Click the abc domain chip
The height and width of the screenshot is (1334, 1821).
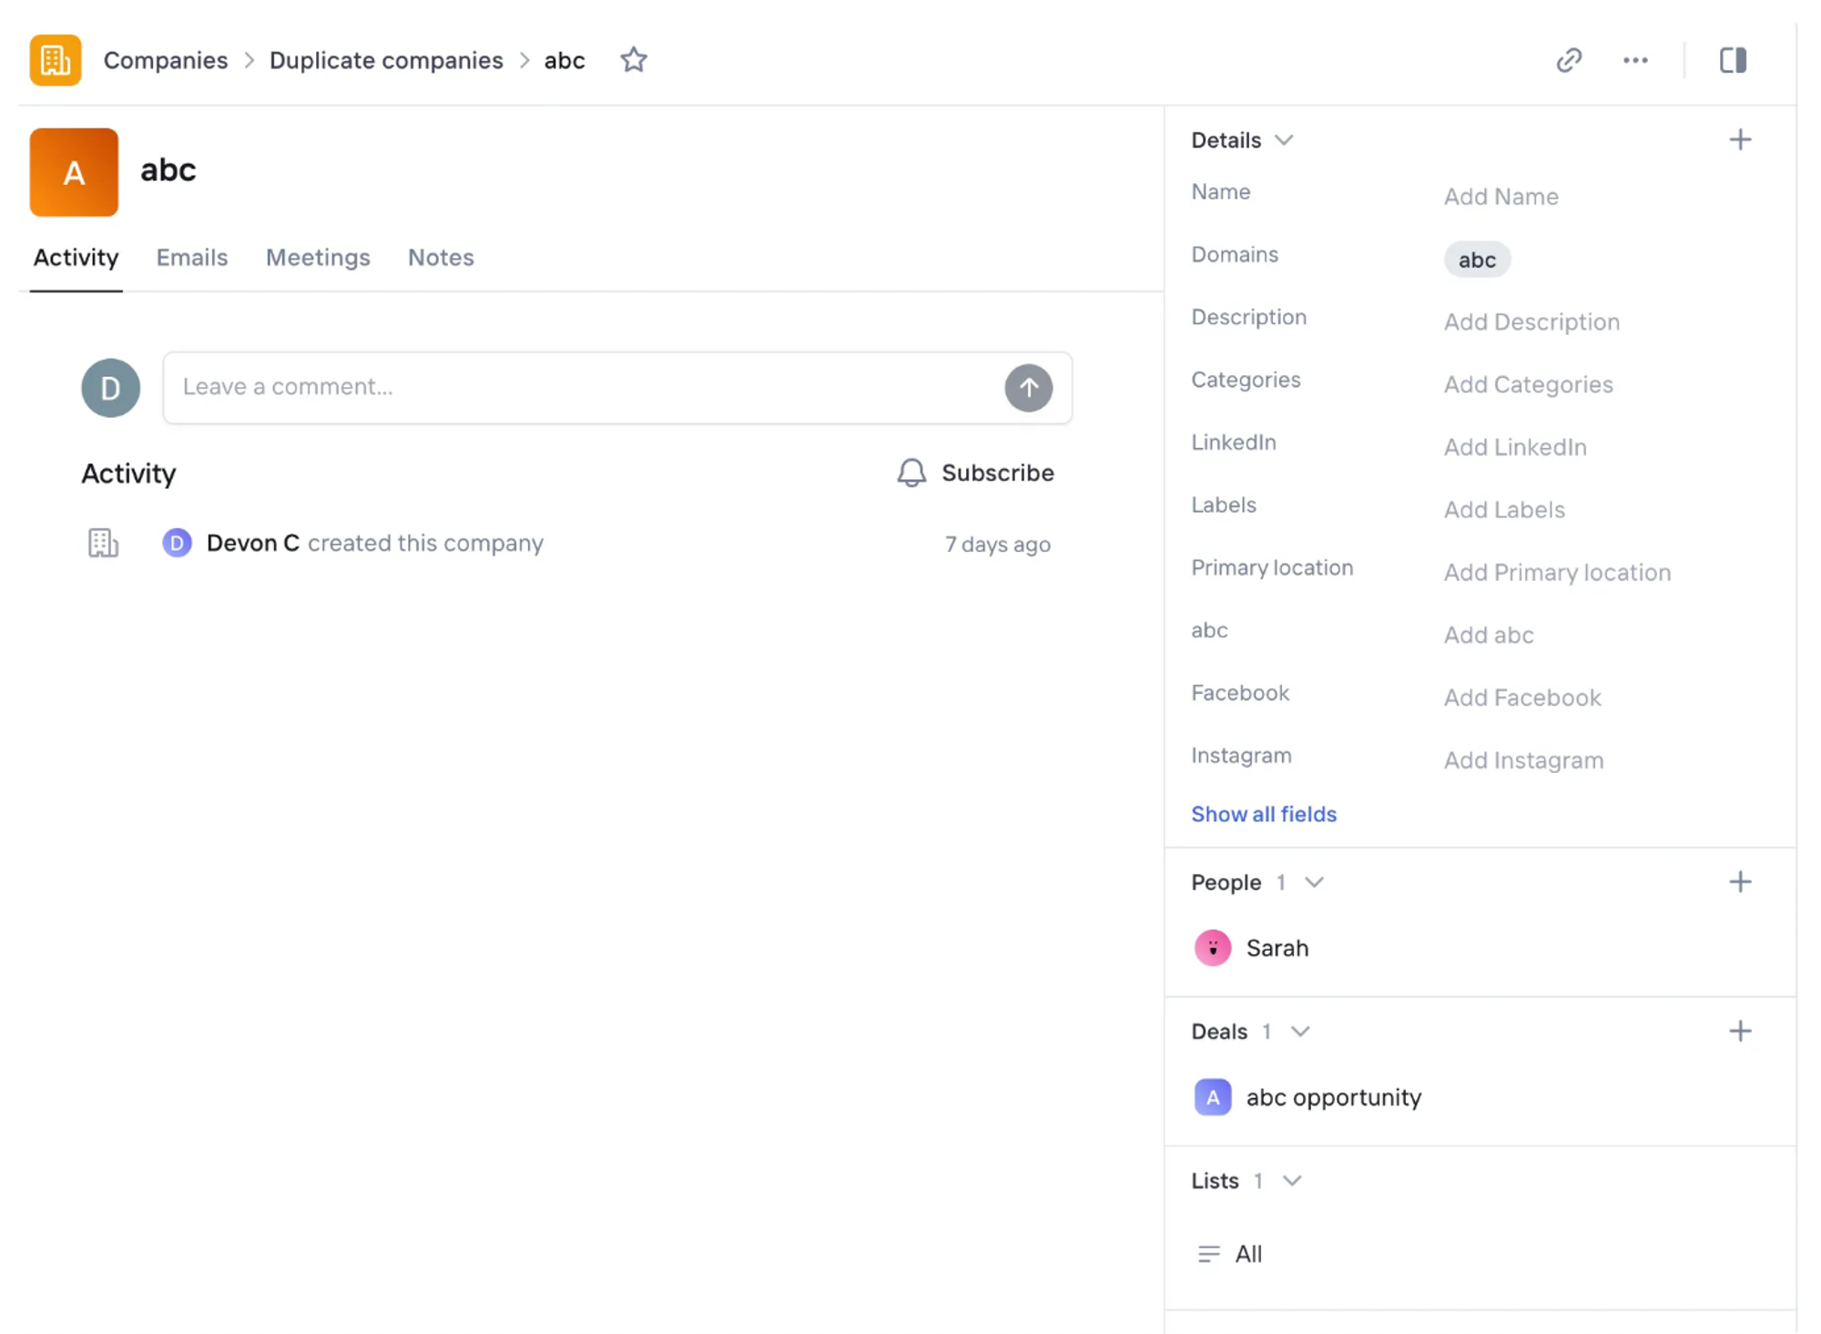1477,260
